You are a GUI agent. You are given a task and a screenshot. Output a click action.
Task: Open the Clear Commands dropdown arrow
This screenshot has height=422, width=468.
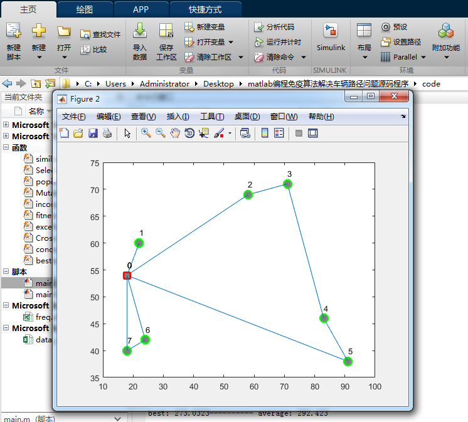click(x=304, y=57)
